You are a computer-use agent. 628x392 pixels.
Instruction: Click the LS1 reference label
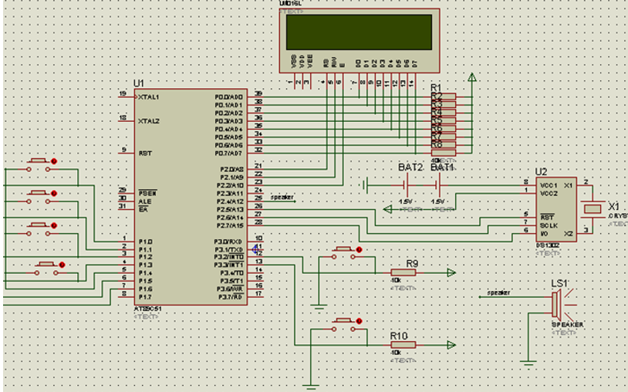click(559, 283)
